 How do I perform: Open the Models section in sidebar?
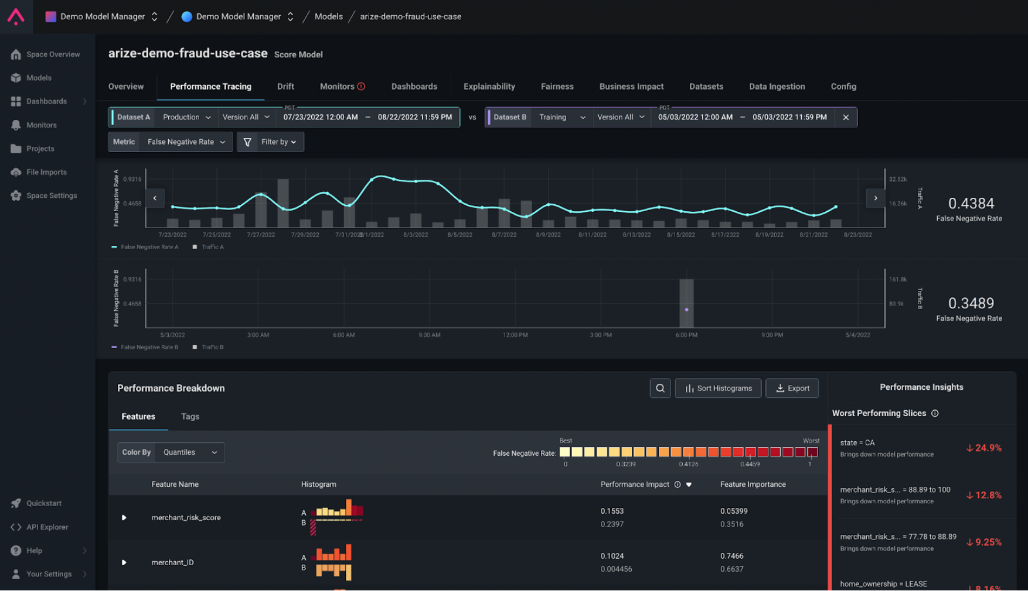39,77
